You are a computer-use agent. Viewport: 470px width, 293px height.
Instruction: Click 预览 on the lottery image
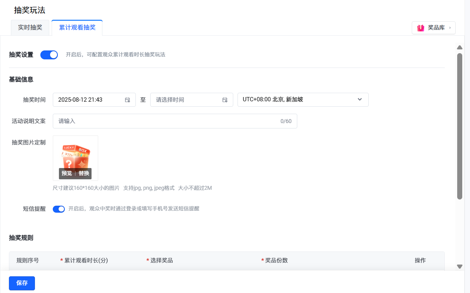tap(67, 173)
